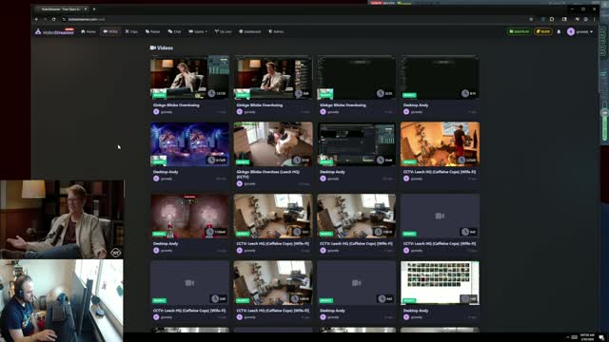The image size is (609, 342).
Task: Open the 'Ginkgo Biloba Overdose (Leech HQ) [CCTV]' video title
Action: point(268,174)
